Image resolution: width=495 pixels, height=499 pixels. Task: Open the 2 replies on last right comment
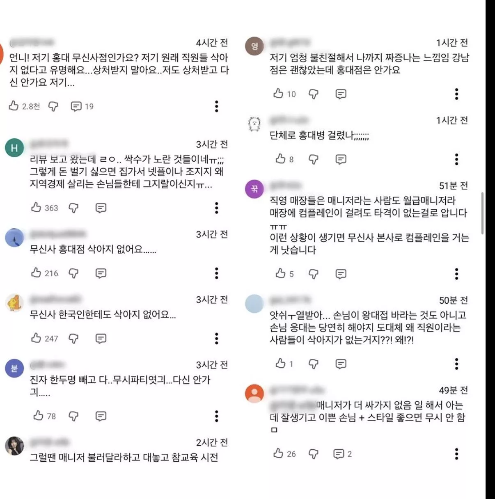(342, 454)
